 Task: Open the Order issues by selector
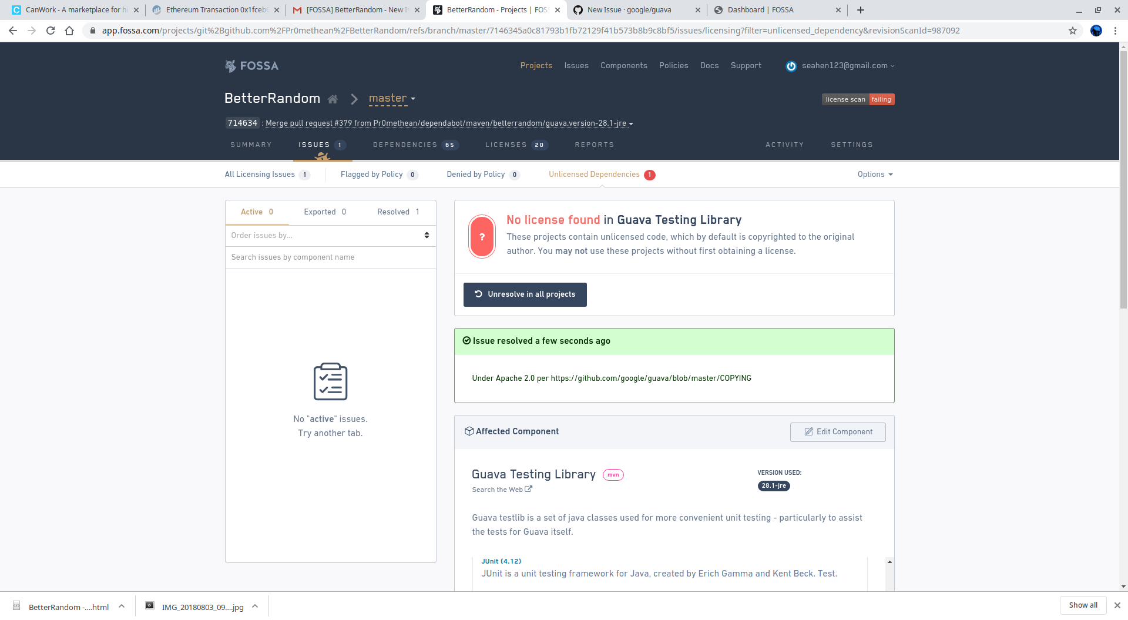(330, 236)
